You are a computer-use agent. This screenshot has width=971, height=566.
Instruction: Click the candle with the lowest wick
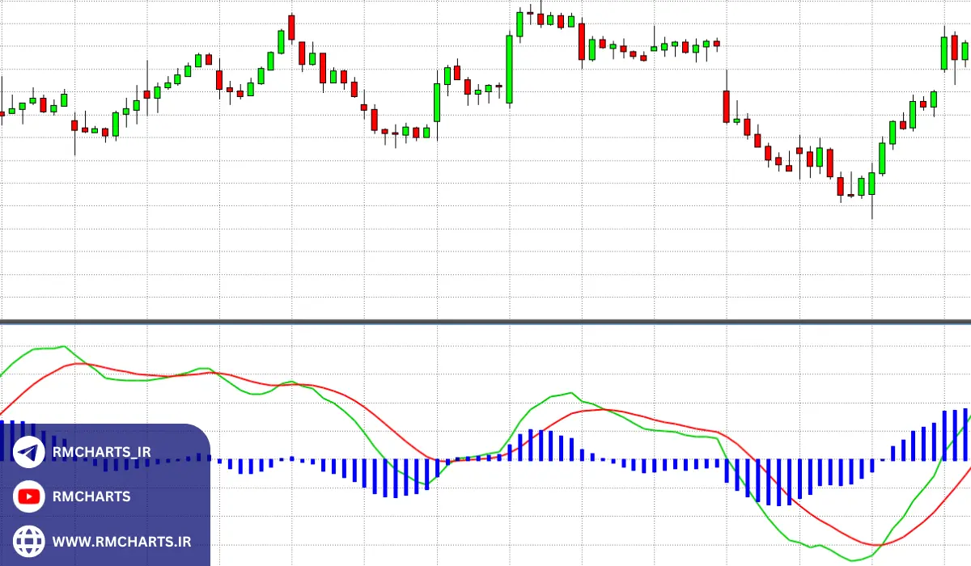coord(871,184)
